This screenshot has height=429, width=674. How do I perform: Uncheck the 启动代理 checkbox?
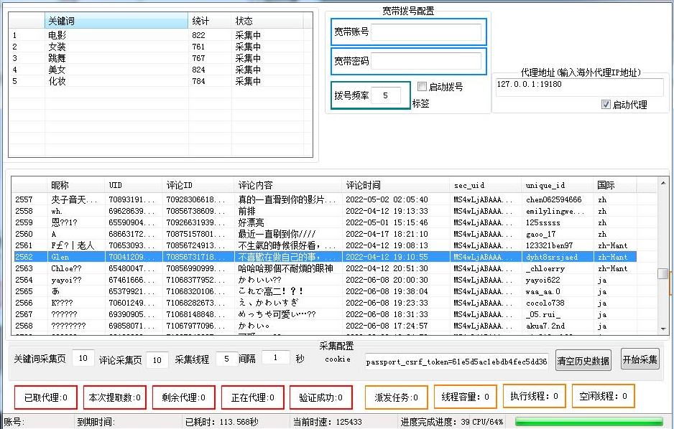pyautogui.click(x=606, y=105)
